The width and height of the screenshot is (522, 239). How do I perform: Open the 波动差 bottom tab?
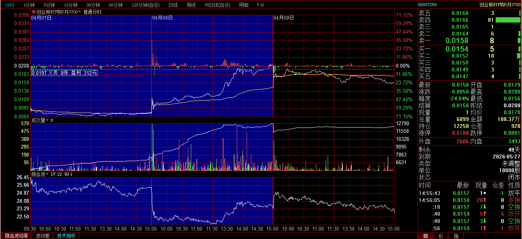42,236
